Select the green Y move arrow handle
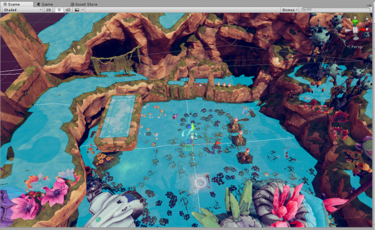 pyautogui.click(x=192, y=127)
